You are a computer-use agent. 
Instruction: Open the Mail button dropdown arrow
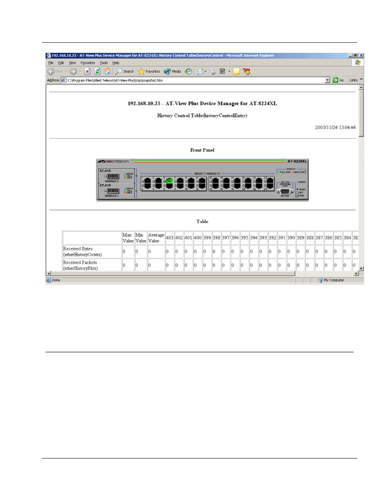tap(205, 72)
